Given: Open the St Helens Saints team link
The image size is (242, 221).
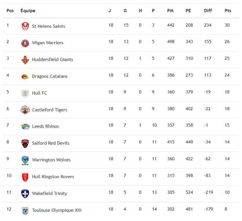Looking at the screenshot, I should click(x=49, y=26).
